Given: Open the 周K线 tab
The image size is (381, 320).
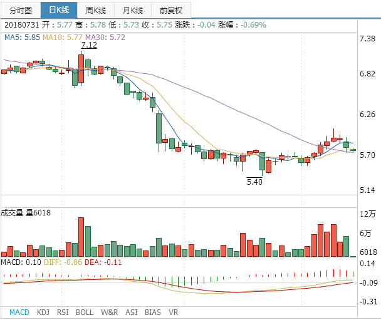Looking at the screenshot, I should (96, 10).
